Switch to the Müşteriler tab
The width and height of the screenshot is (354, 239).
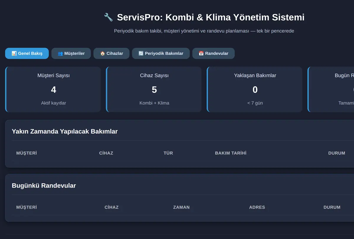(71, 53)
